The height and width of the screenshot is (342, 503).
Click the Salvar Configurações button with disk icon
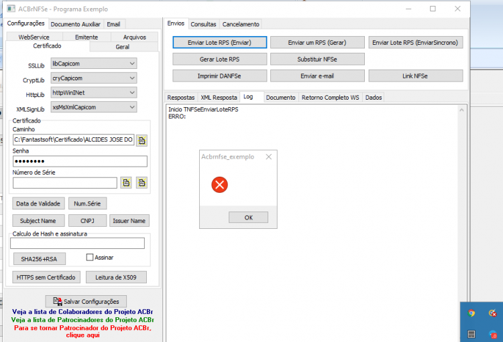pos(86,301)
